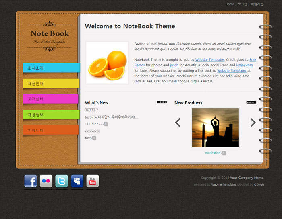282x219 pixels.
Task: Open the MySpace social icon
Action: point(77,181)
